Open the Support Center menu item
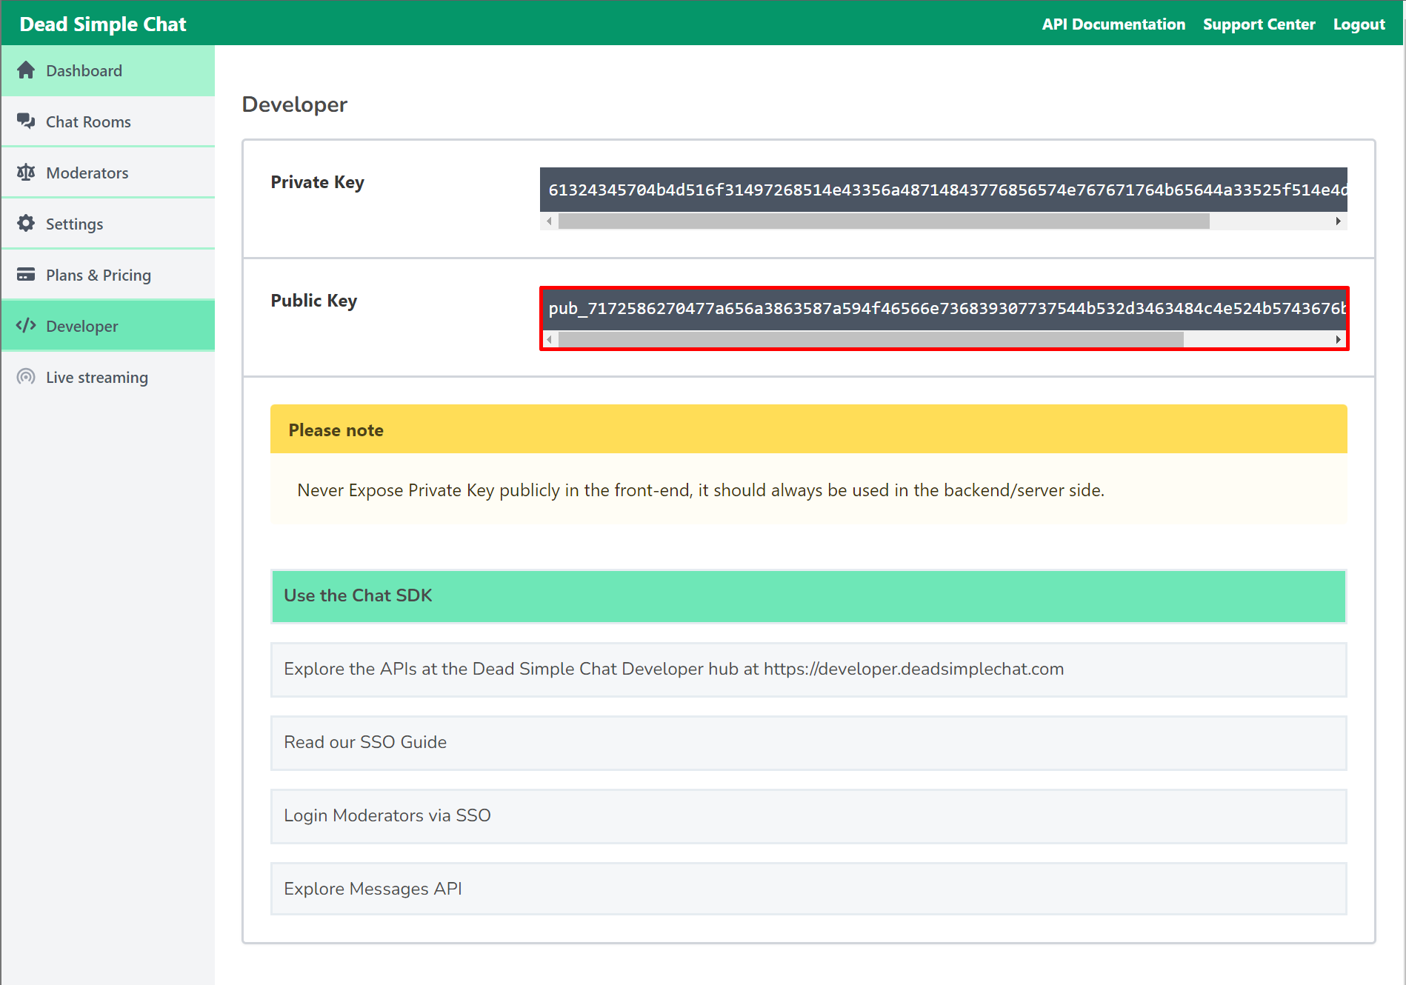This screenshot has height=985, width=1406. [x=1259, y=23]
